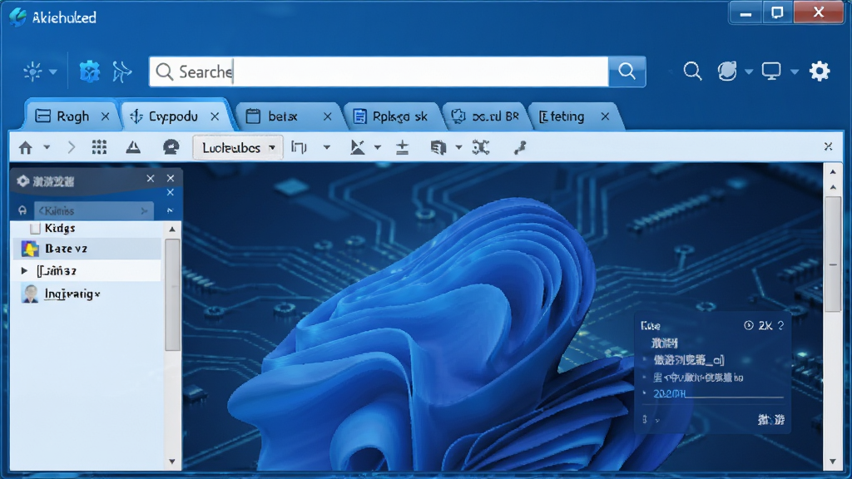Click the globe icon in top toolbar
Screen dimensions: 852x479
(727, 72)
